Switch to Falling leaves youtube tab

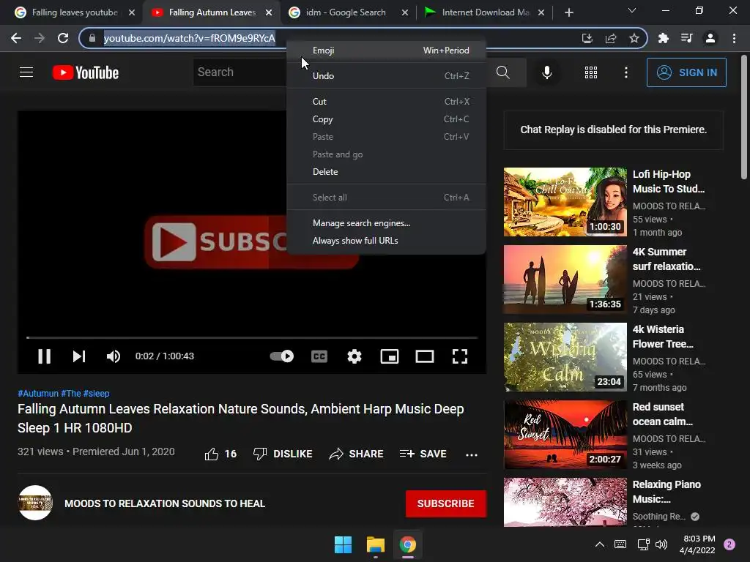point(74,12)
